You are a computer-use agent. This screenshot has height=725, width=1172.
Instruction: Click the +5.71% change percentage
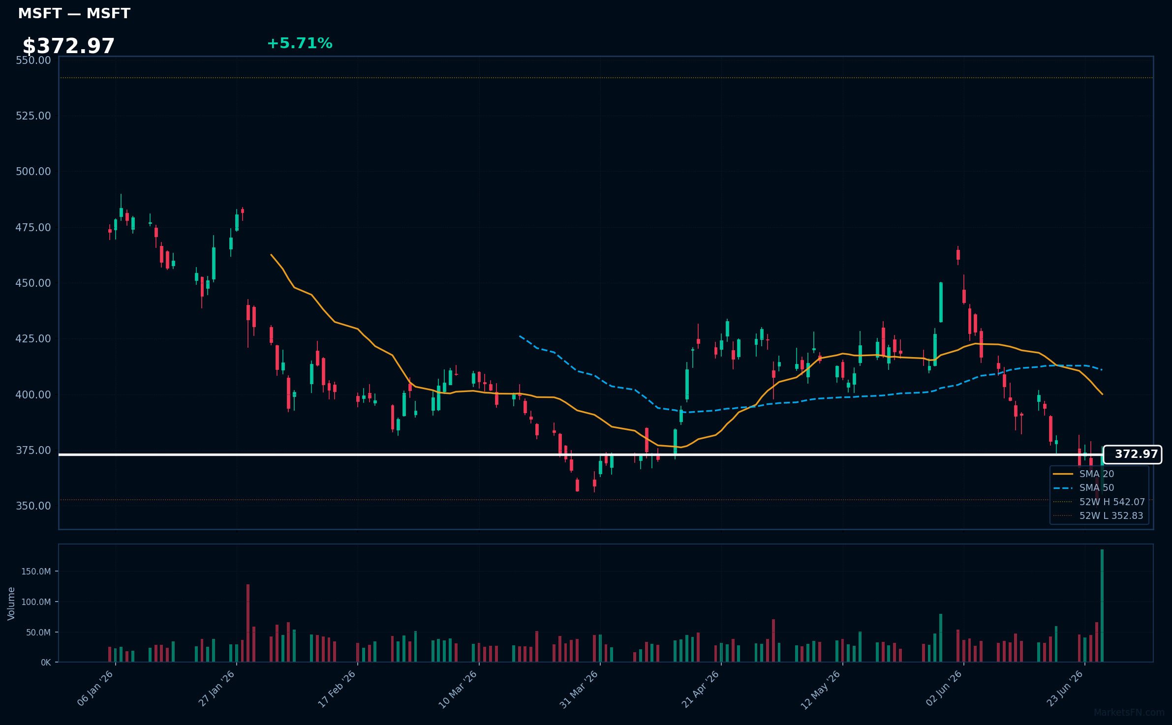tap(300, 44)
